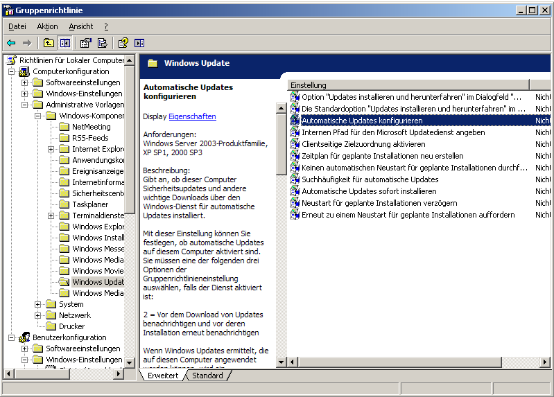
Task: Click the Help toolbar icon
Action: pos(123,43)
